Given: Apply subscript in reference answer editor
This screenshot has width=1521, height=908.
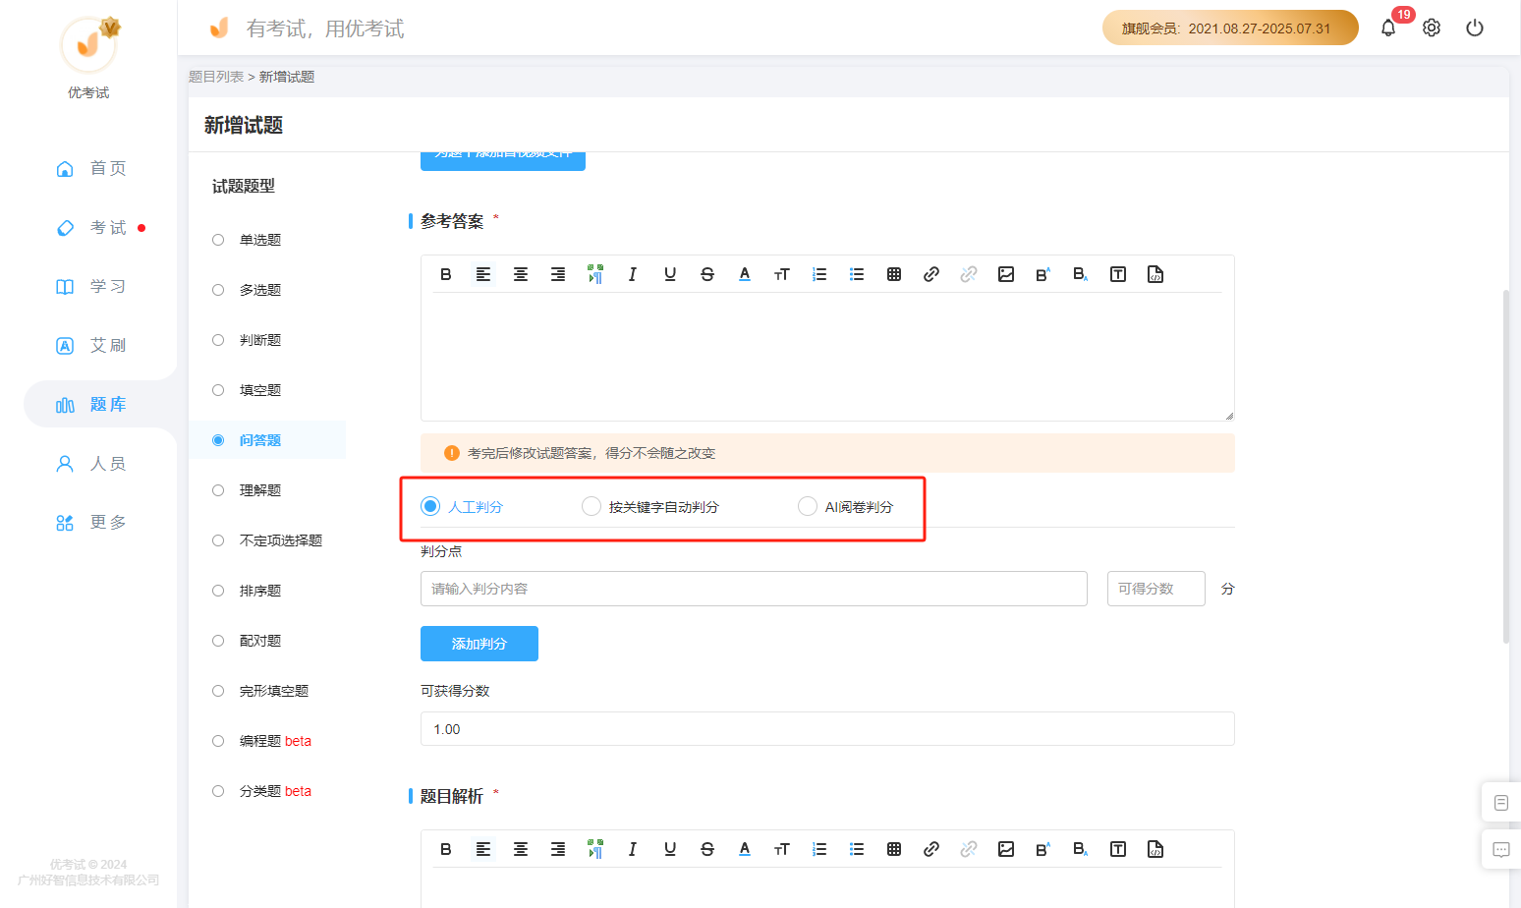Looking at the screenshot, I should [1081, 274].
